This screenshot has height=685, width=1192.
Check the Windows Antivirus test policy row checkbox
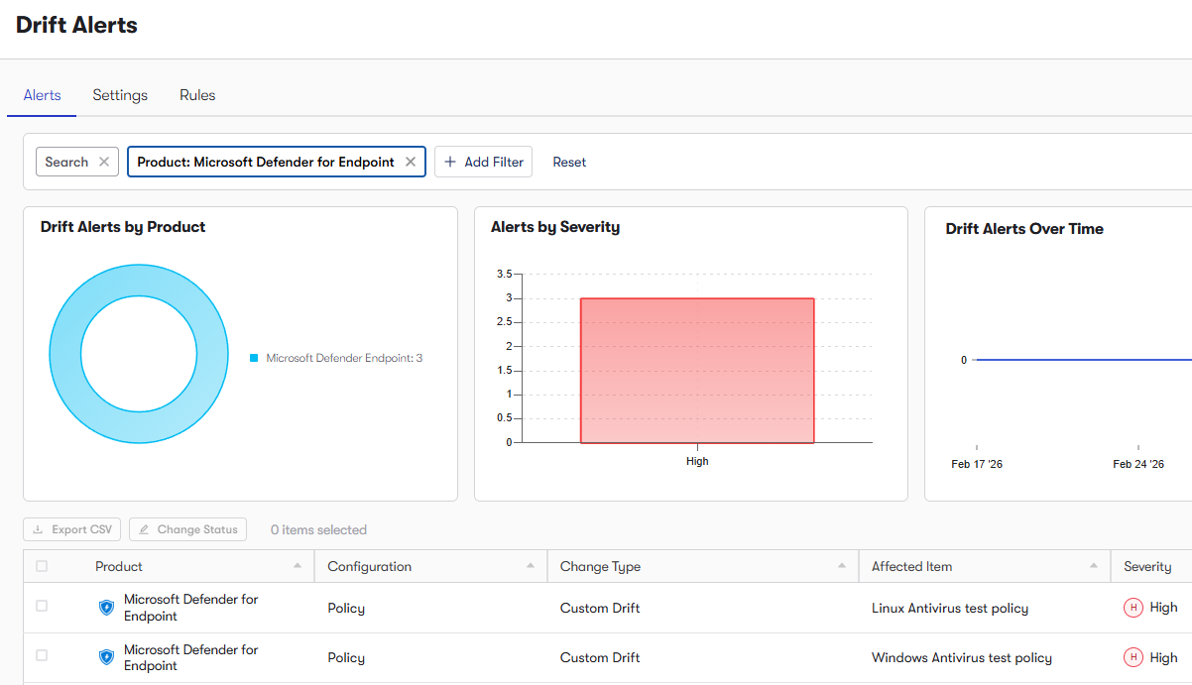click(x=42, y=655)
